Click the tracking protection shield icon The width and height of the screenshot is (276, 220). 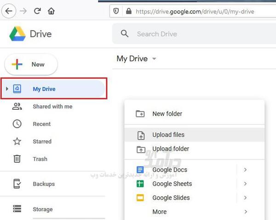(116, 11)
